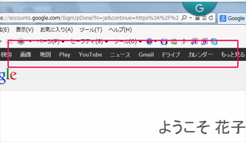Open the セーフティ(S) command bar dropdown
The width and height of the screenshot is (246, 142).
[89, 42]
